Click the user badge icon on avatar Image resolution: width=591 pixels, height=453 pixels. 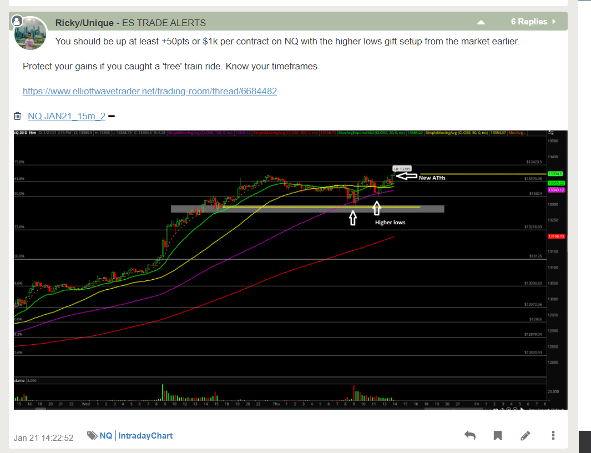[17, 21]
